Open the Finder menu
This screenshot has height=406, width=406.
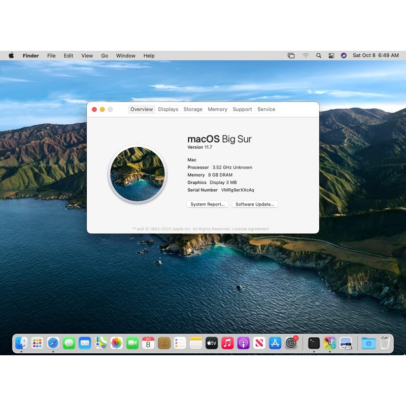pos(30,56)
